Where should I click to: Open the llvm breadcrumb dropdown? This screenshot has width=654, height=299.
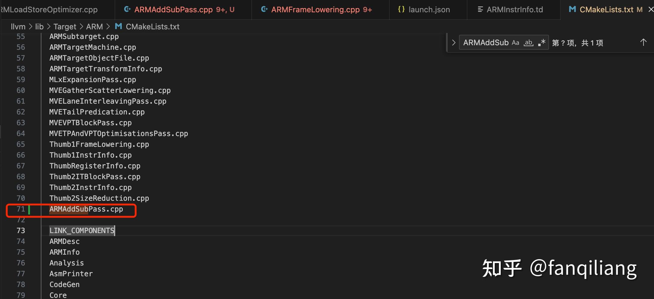(18, 27)
